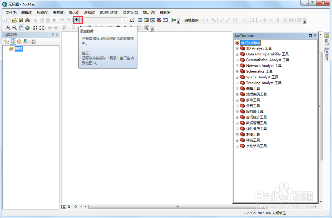The width and height of the screenshot is (332, 218).
Task: Create a new map document
Action: coord(8,20)
